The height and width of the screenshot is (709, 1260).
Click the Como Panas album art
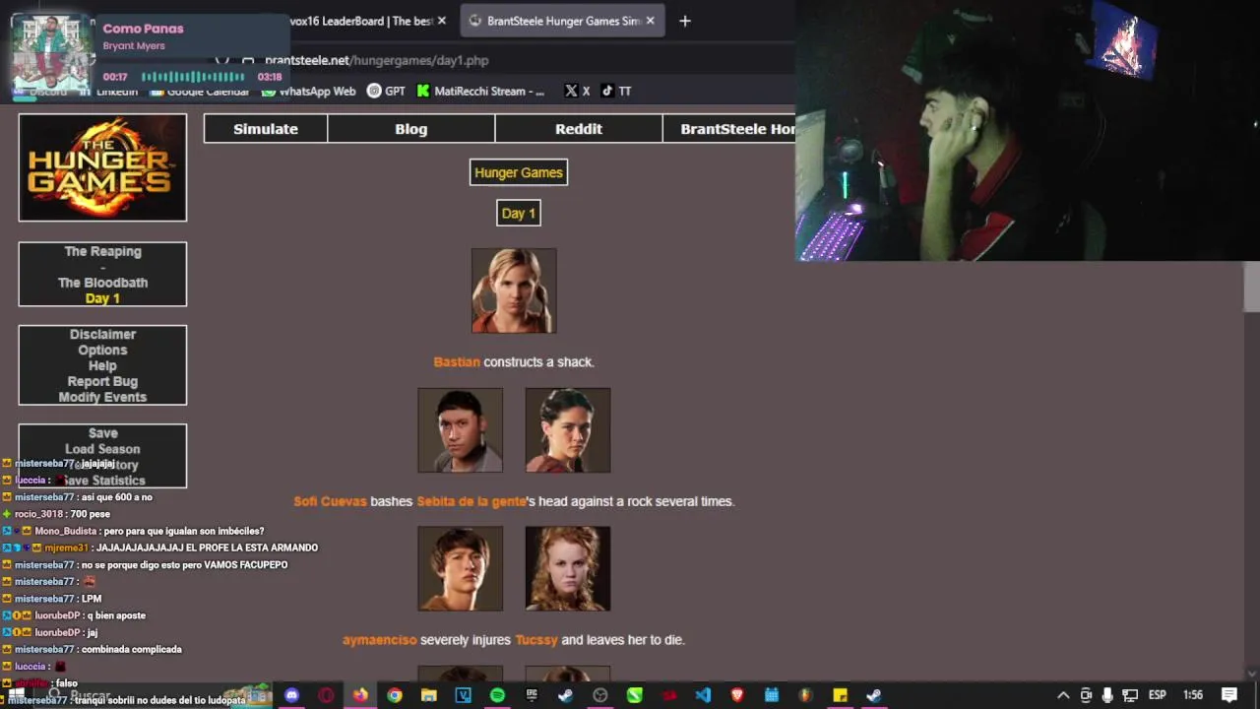[51, 53]
